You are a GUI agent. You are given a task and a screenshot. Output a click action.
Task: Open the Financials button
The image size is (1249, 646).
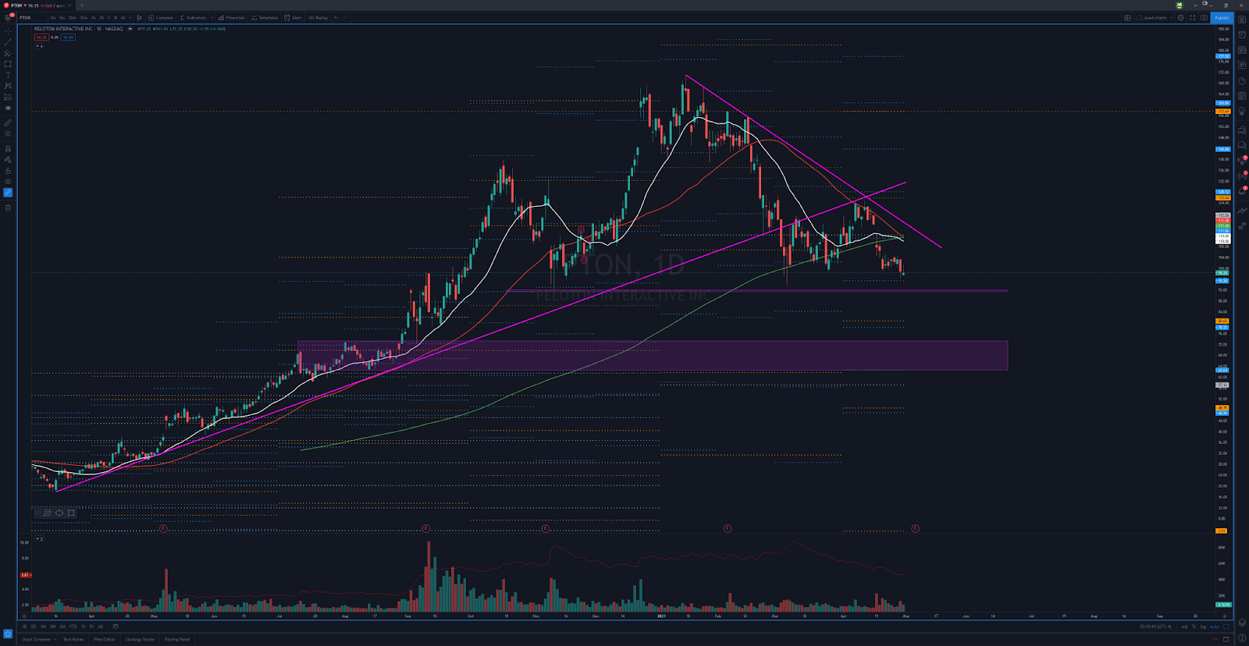pyautogui.click(x=232, y=18)
